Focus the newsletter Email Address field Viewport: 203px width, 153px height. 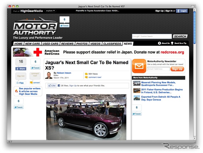click(158, 69)
